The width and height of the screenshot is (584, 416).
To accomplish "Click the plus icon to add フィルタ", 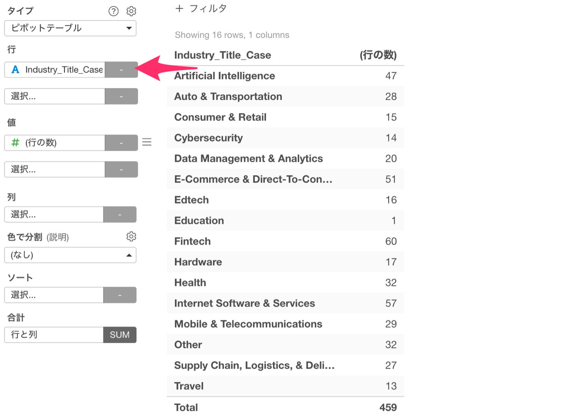I will pyautogui.click(x=179, y=8).
